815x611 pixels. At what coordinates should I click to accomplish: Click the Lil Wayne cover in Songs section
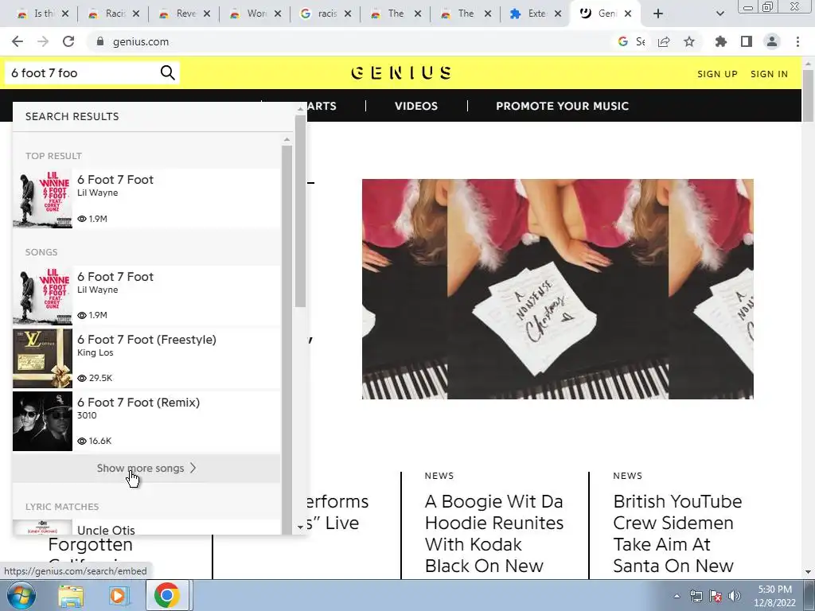pos(43,295)
